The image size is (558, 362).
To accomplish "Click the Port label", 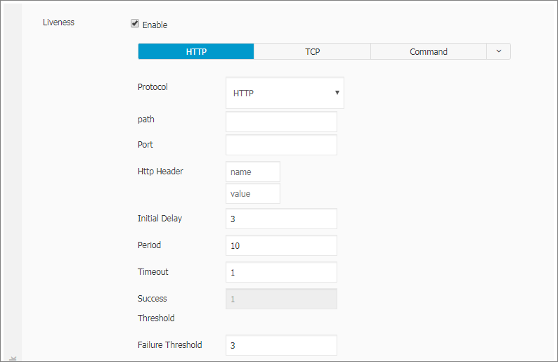I will [145, 145].
